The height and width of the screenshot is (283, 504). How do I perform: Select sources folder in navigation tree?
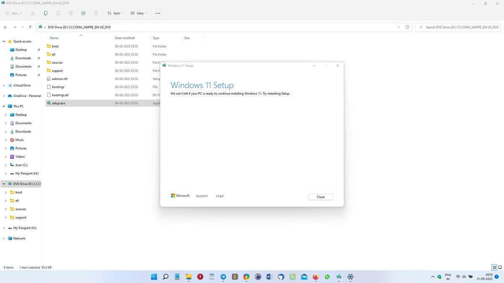point(21,209)
